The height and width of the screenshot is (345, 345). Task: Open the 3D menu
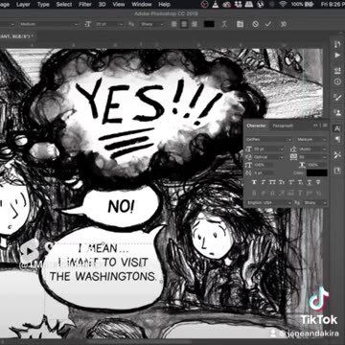pos(102,5)
